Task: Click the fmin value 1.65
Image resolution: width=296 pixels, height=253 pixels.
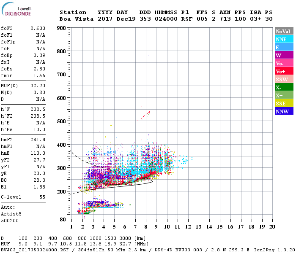Action: point(39,75)
